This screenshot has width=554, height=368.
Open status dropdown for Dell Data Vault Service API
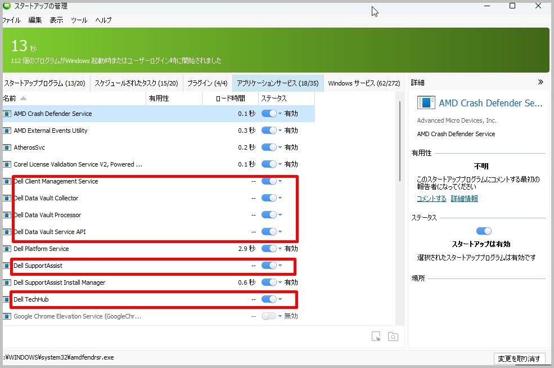[280, 231]
